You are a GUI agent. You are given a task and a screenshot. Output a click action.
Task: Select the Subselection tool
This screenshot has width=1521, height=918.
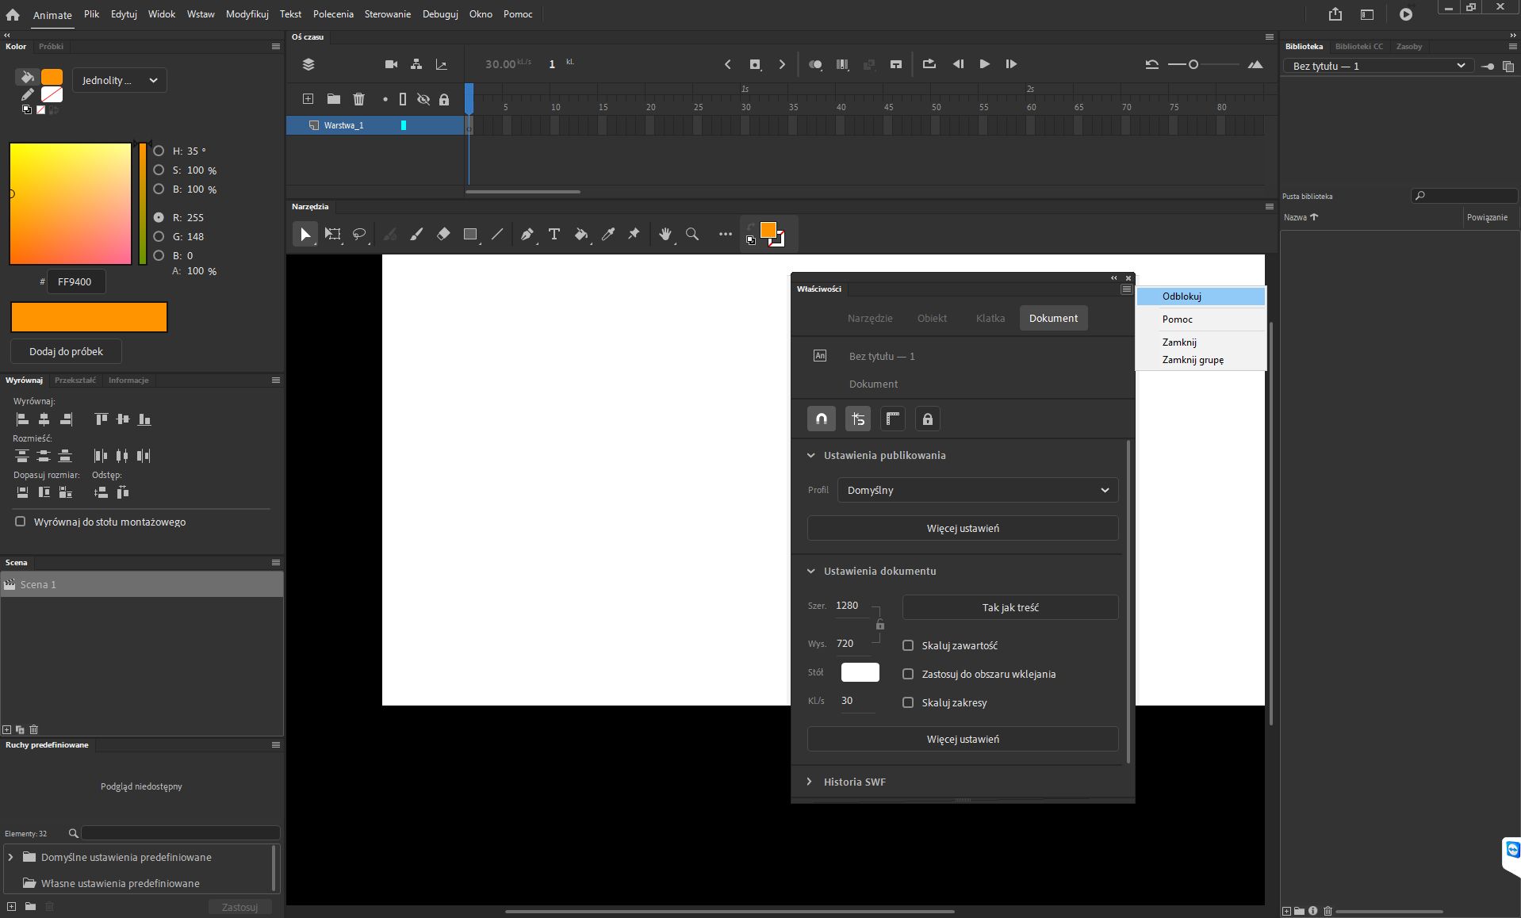[x=332, y=234]
